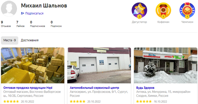
Task: Click the five-star rating under Hqd review
Action: tap(11, 101)
